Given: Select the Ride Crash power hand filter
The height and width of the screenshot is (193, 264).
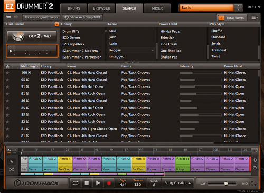Looking at the screenshot, I should 168,44.
